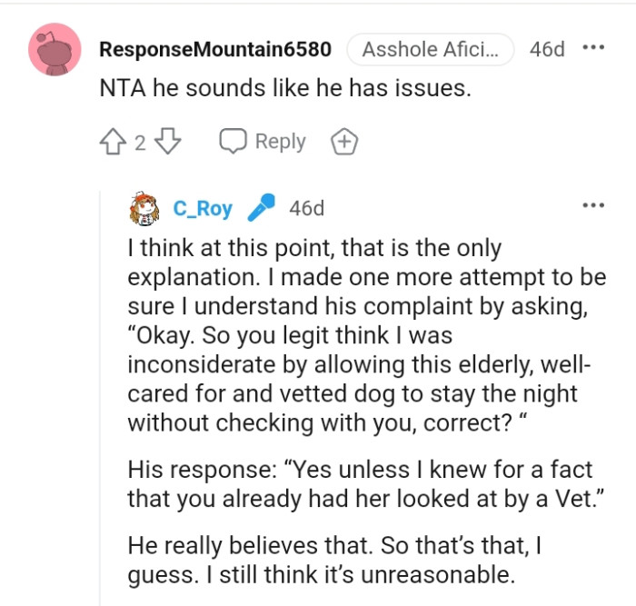This screenshot has height=606, width=636.
Task: Open the ResponseMountain6580 user profile link
Action: (214, 48)
